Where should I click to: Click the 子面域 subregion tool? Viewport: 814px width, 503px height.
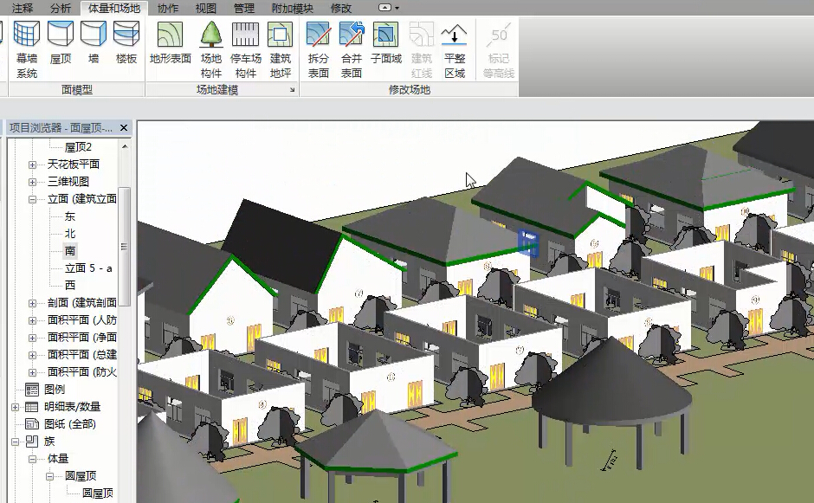coord(385,43)
